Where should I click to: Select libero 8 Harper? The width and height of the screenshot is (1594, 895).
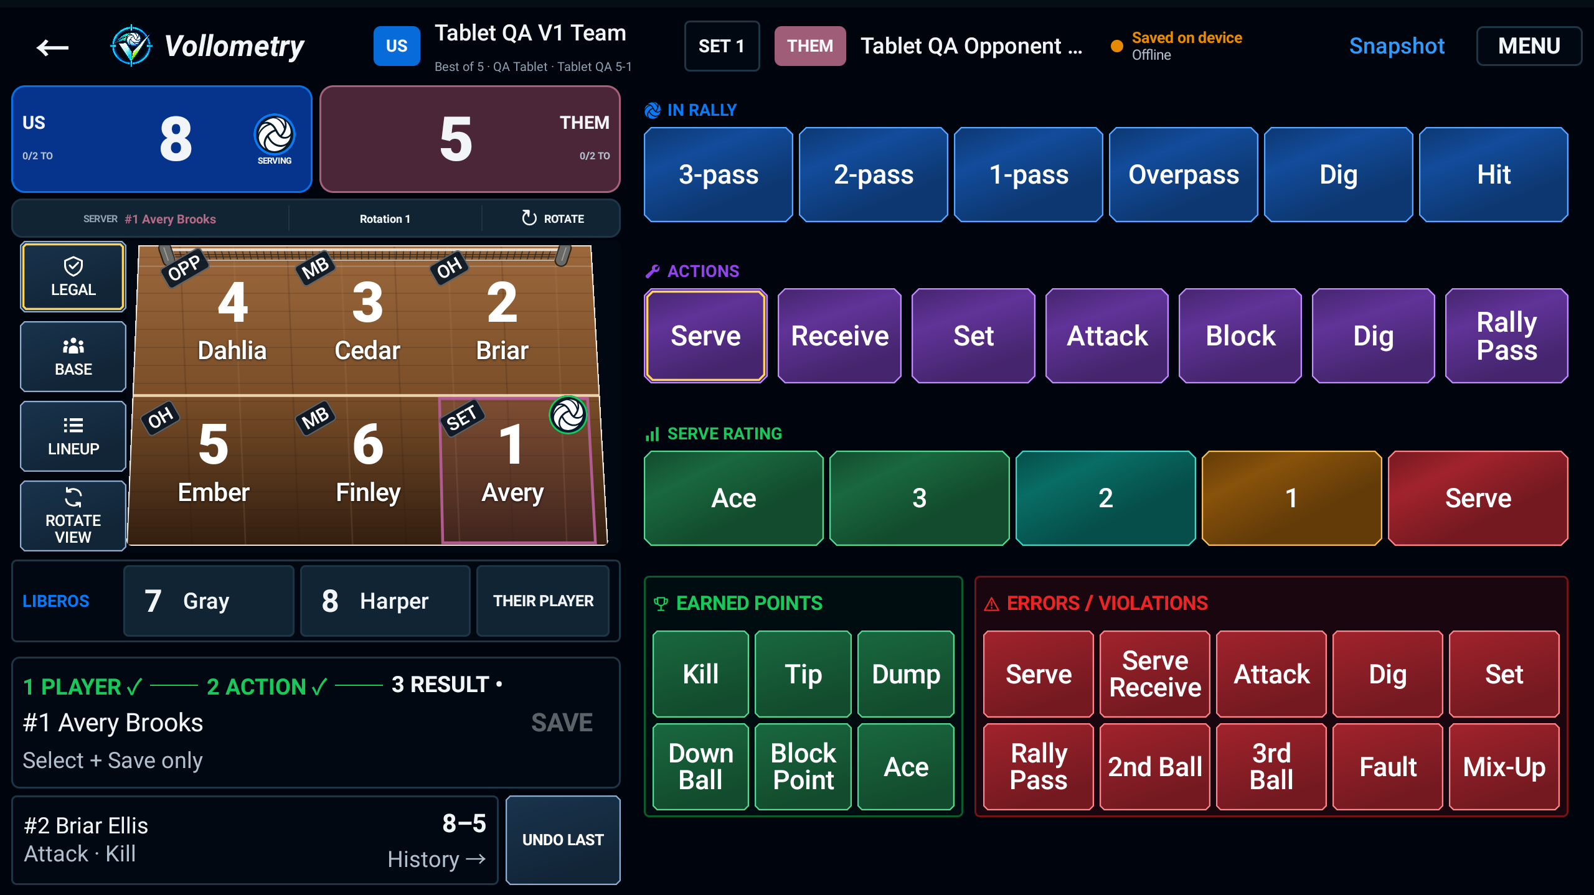(385, 601)
